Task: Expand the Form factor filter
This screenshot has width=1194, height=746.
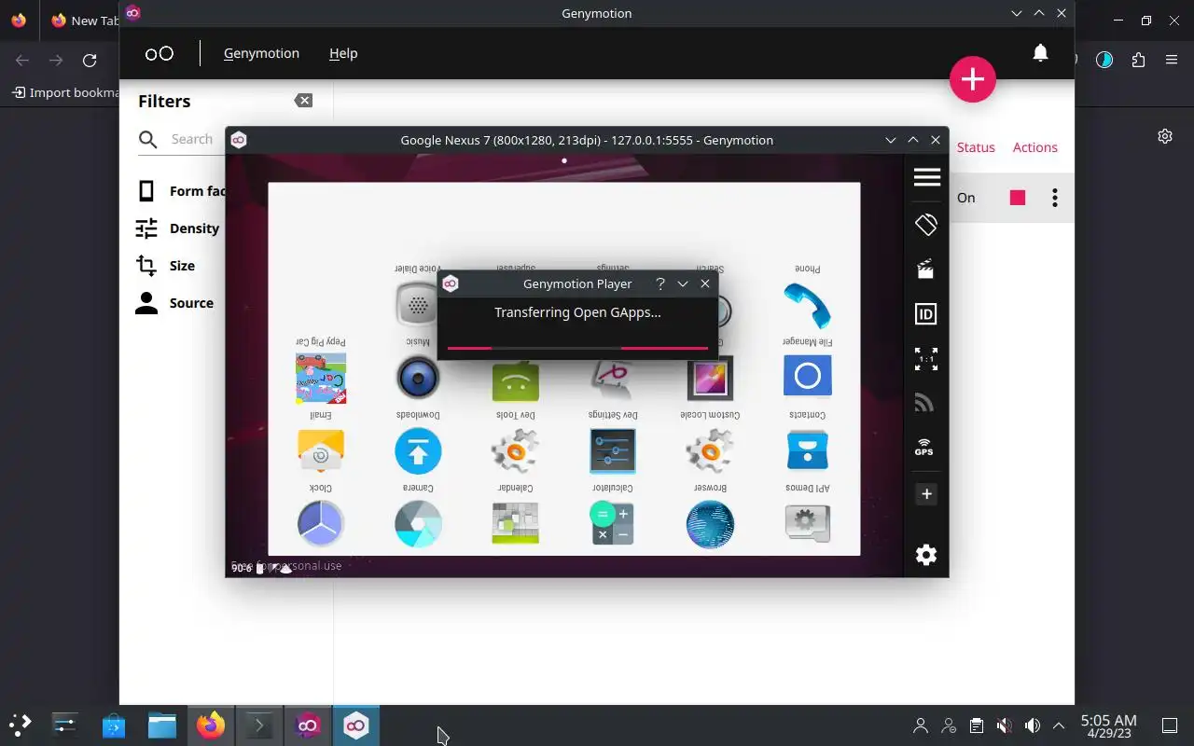Action: [x=181, y=191]
